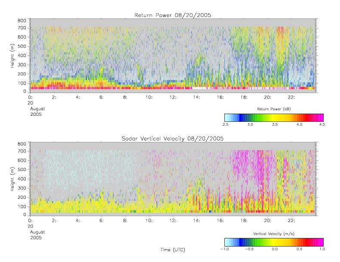The width and height of the screenshot is (340, 262).
Task: Click the '-1.0' value on the velocity colorbar
Action: point(225,249)
